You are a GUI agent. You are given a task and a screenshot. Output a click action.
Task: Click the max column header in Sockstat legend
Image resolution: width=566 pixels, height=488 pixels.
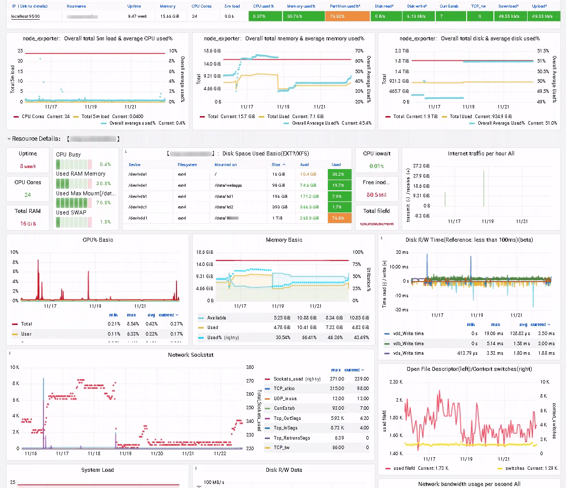click(335, 370)
